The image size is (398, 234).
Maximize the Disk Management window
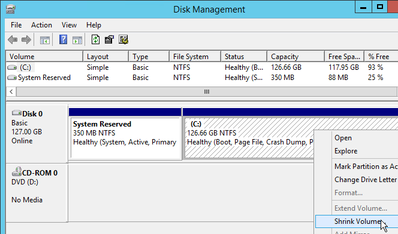[380, 7]
